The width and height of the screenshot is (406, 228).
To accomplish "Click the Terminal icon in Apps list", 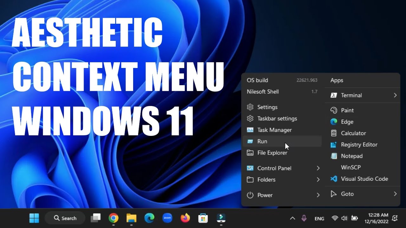I will pyautogui.click(x=333, y=95).
